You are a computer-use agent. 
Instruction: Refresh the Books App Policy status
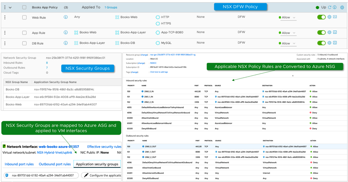330,7
